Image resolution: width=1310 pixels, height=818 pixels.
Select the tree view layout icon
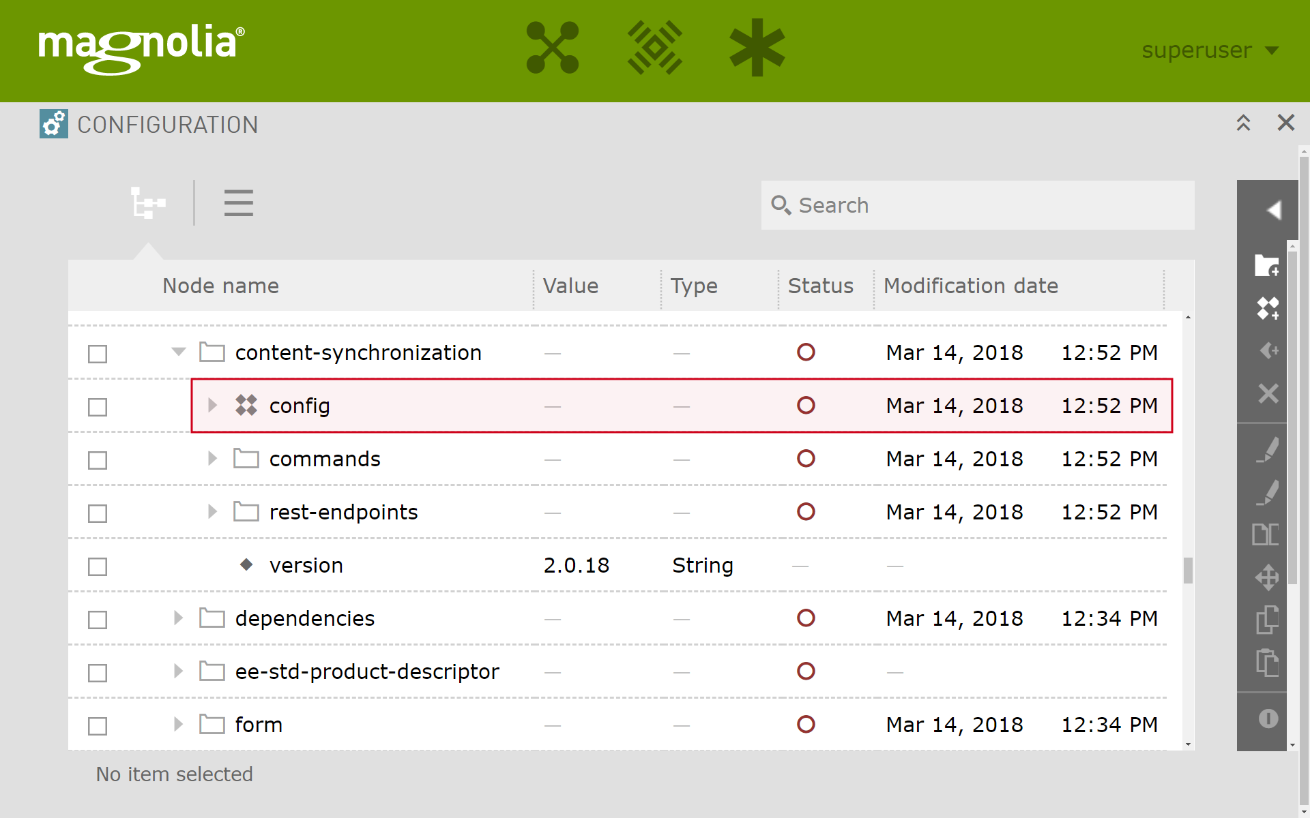click(147, 202)
